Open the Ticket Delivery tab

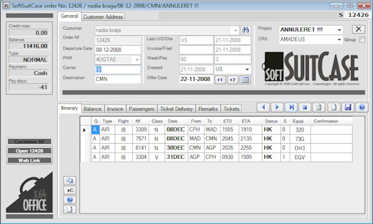pyautogui.click(x=177, y=109)
